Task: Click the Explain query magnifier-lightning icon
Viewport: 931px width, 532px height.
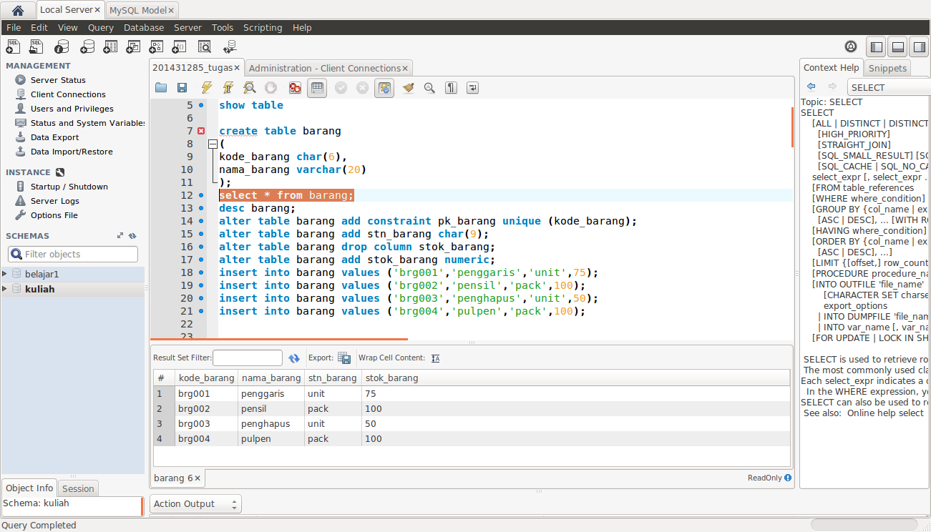Action: (249, 88)
